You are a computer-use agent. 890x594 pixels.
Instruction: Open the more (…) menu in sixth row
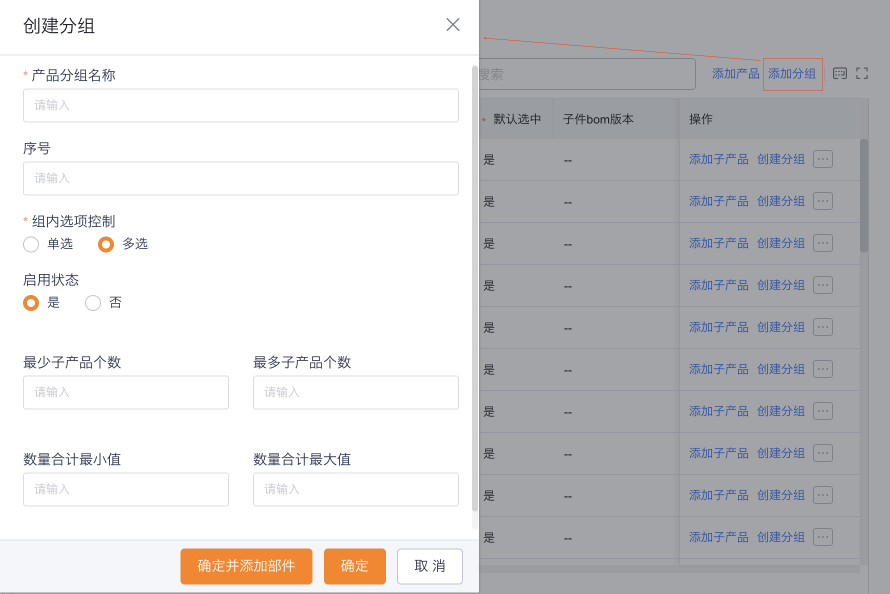pyautogui.click(x=823, y=369)
